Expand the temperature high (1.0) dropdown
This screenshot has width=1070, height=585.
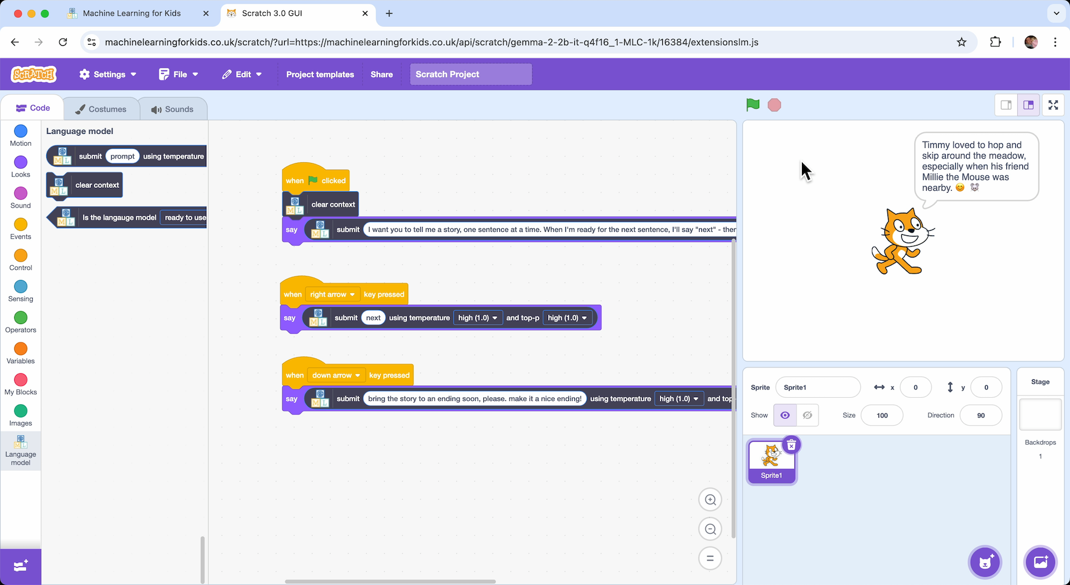click(477, 318)
